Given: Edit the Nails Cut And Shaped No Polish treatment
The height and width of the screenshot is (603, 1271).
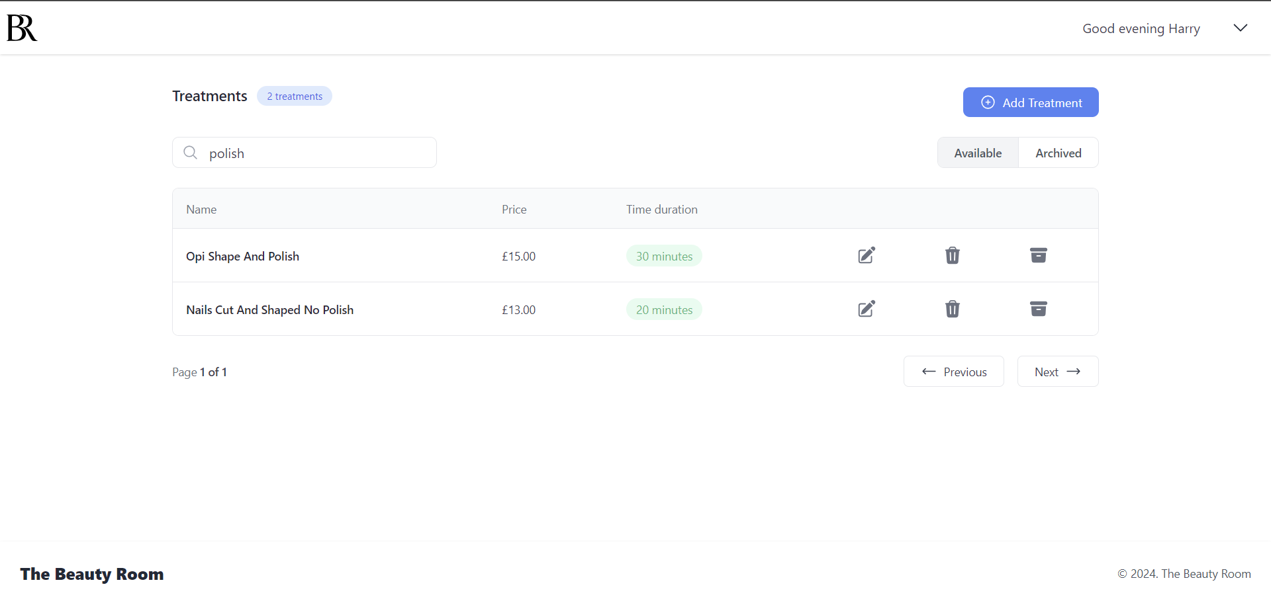Looking at the screenshot, I should point(866,309).
